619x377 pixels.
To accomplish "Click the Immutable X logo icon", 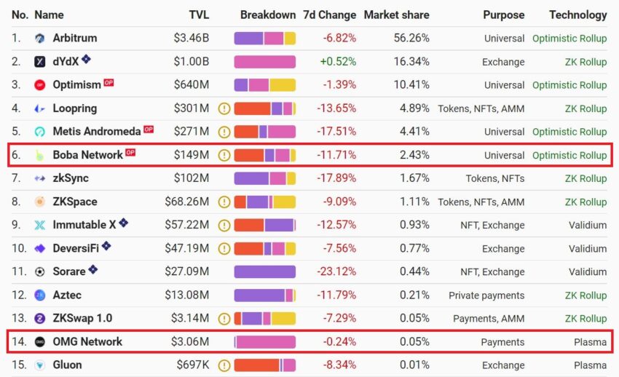I will point(39,225).
